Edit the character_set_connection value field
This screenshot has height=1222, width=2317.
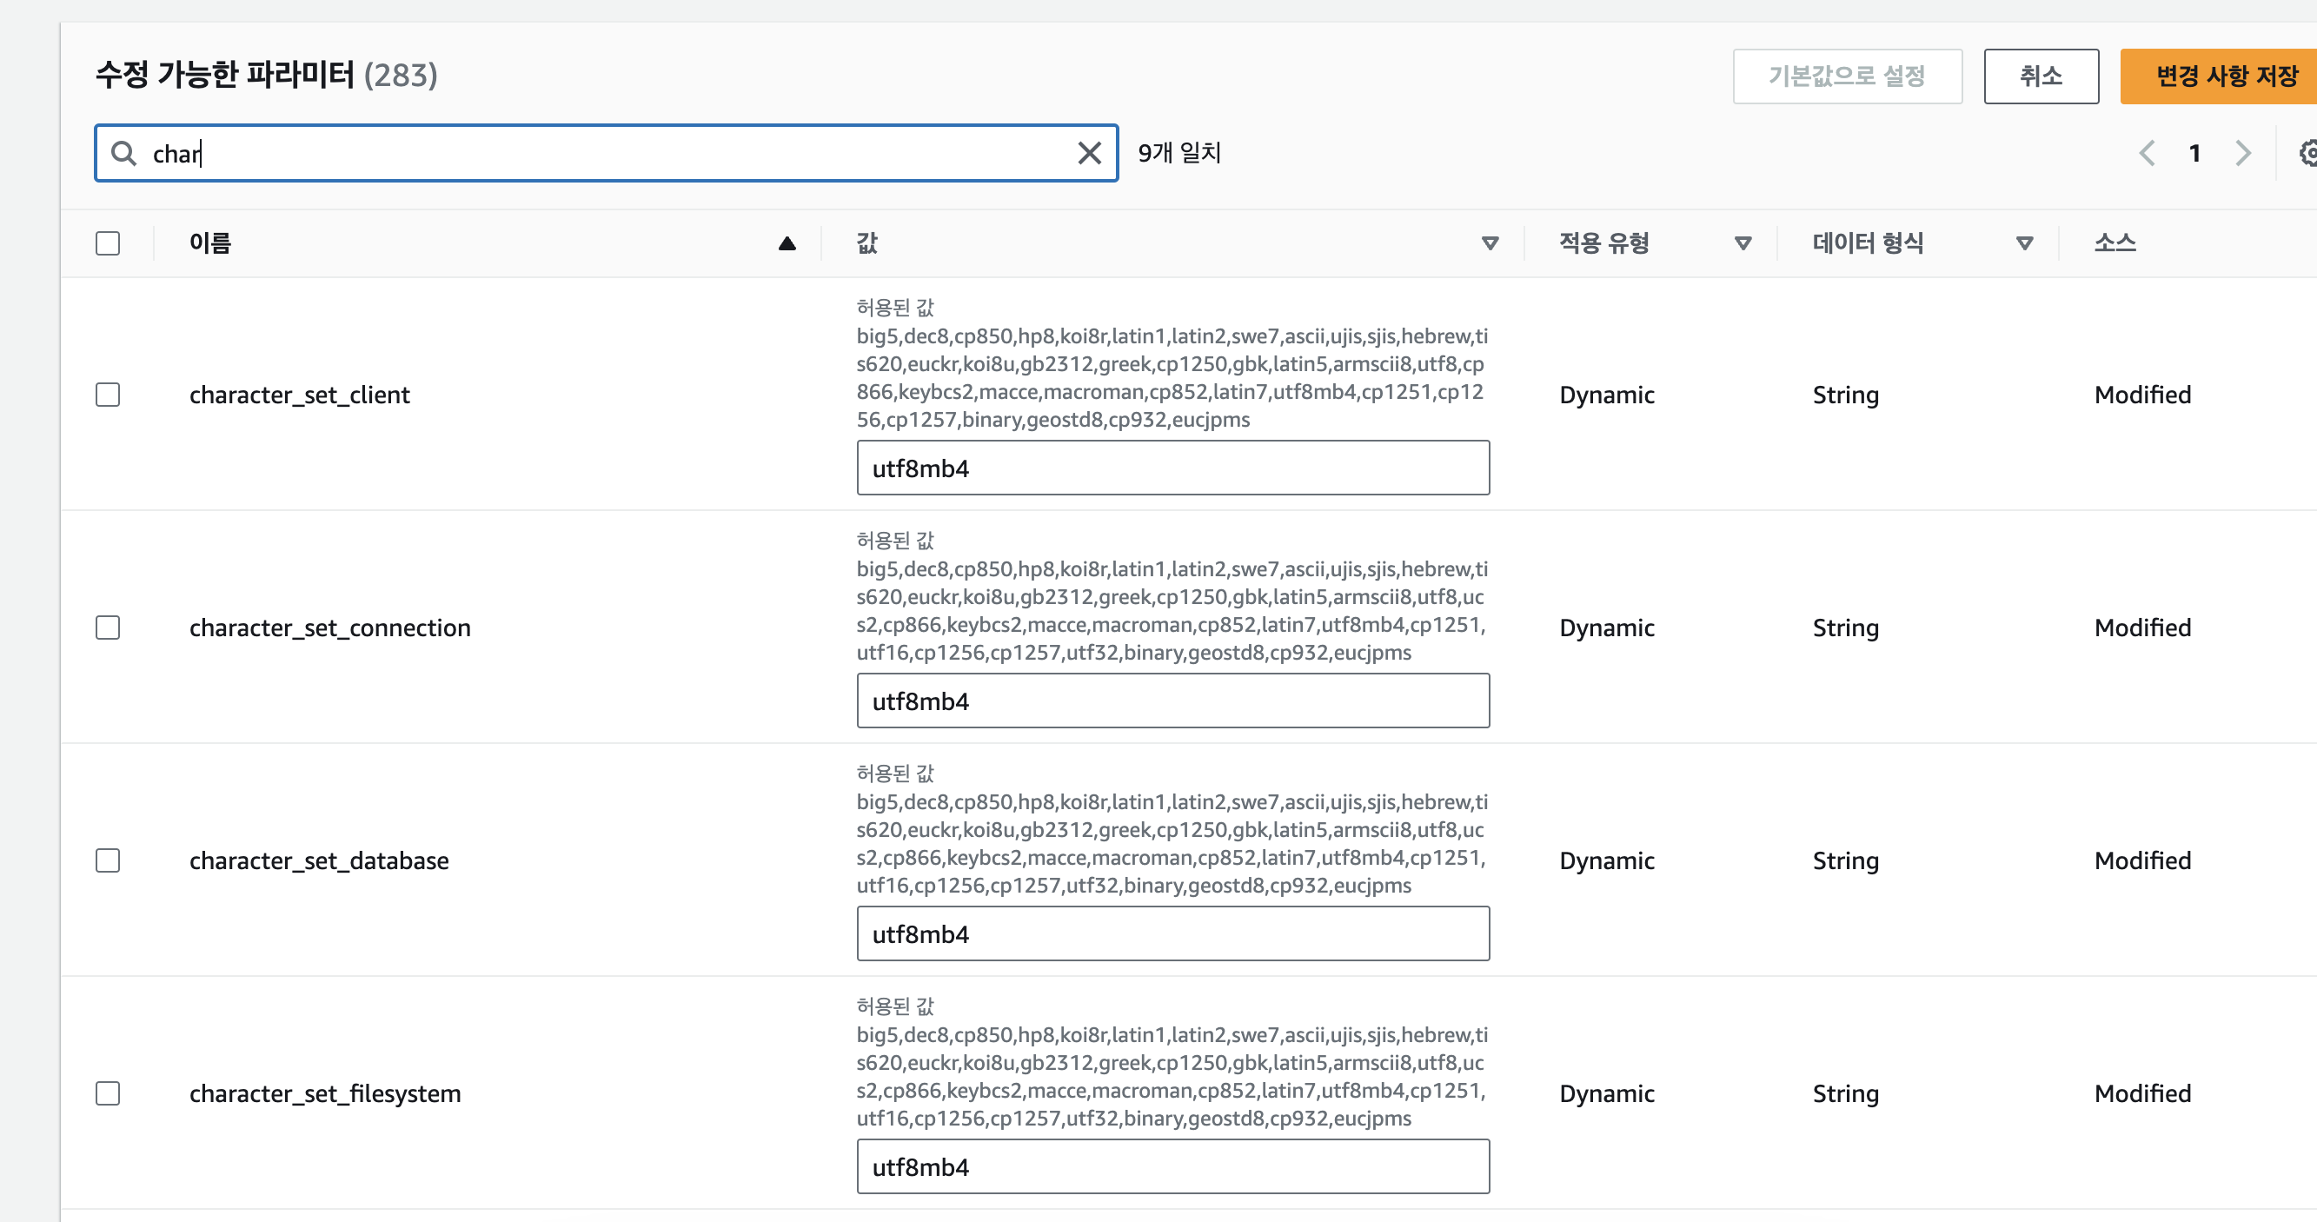pos(1173,701)
